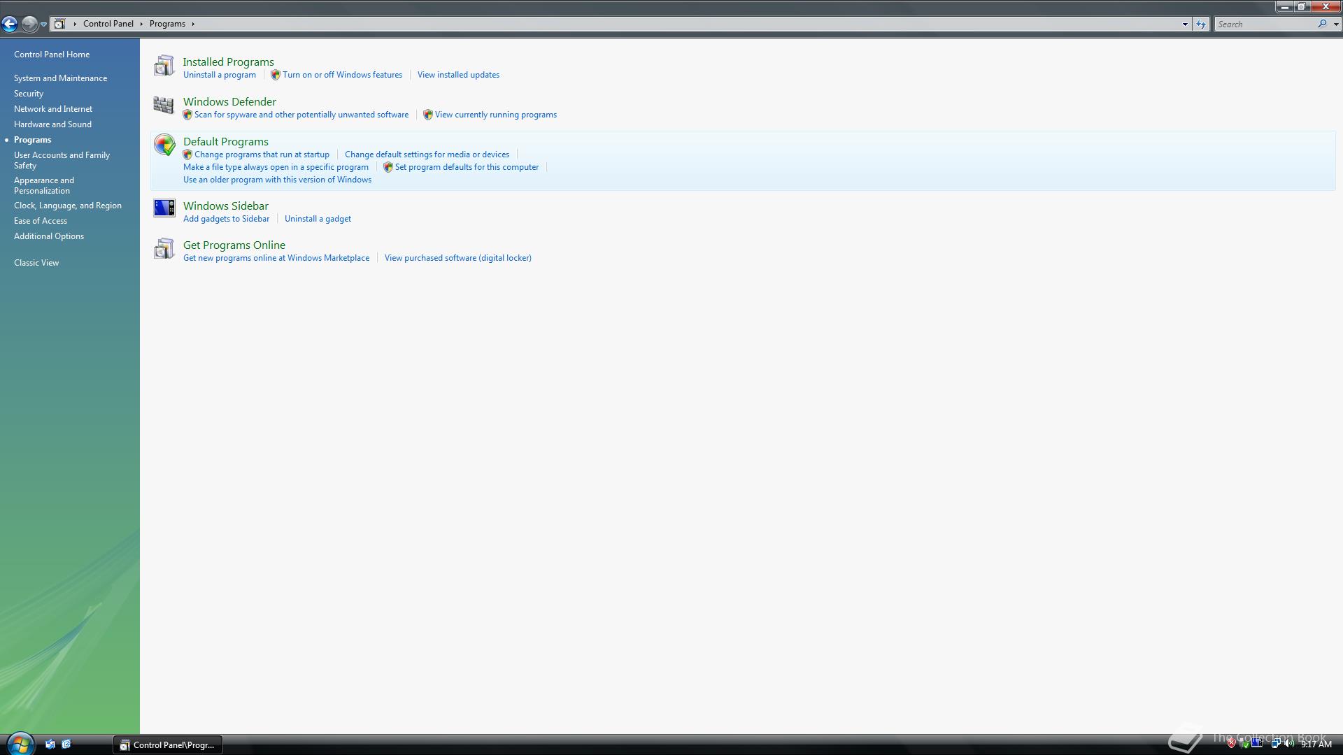Make a file type open in specific program

276,167
